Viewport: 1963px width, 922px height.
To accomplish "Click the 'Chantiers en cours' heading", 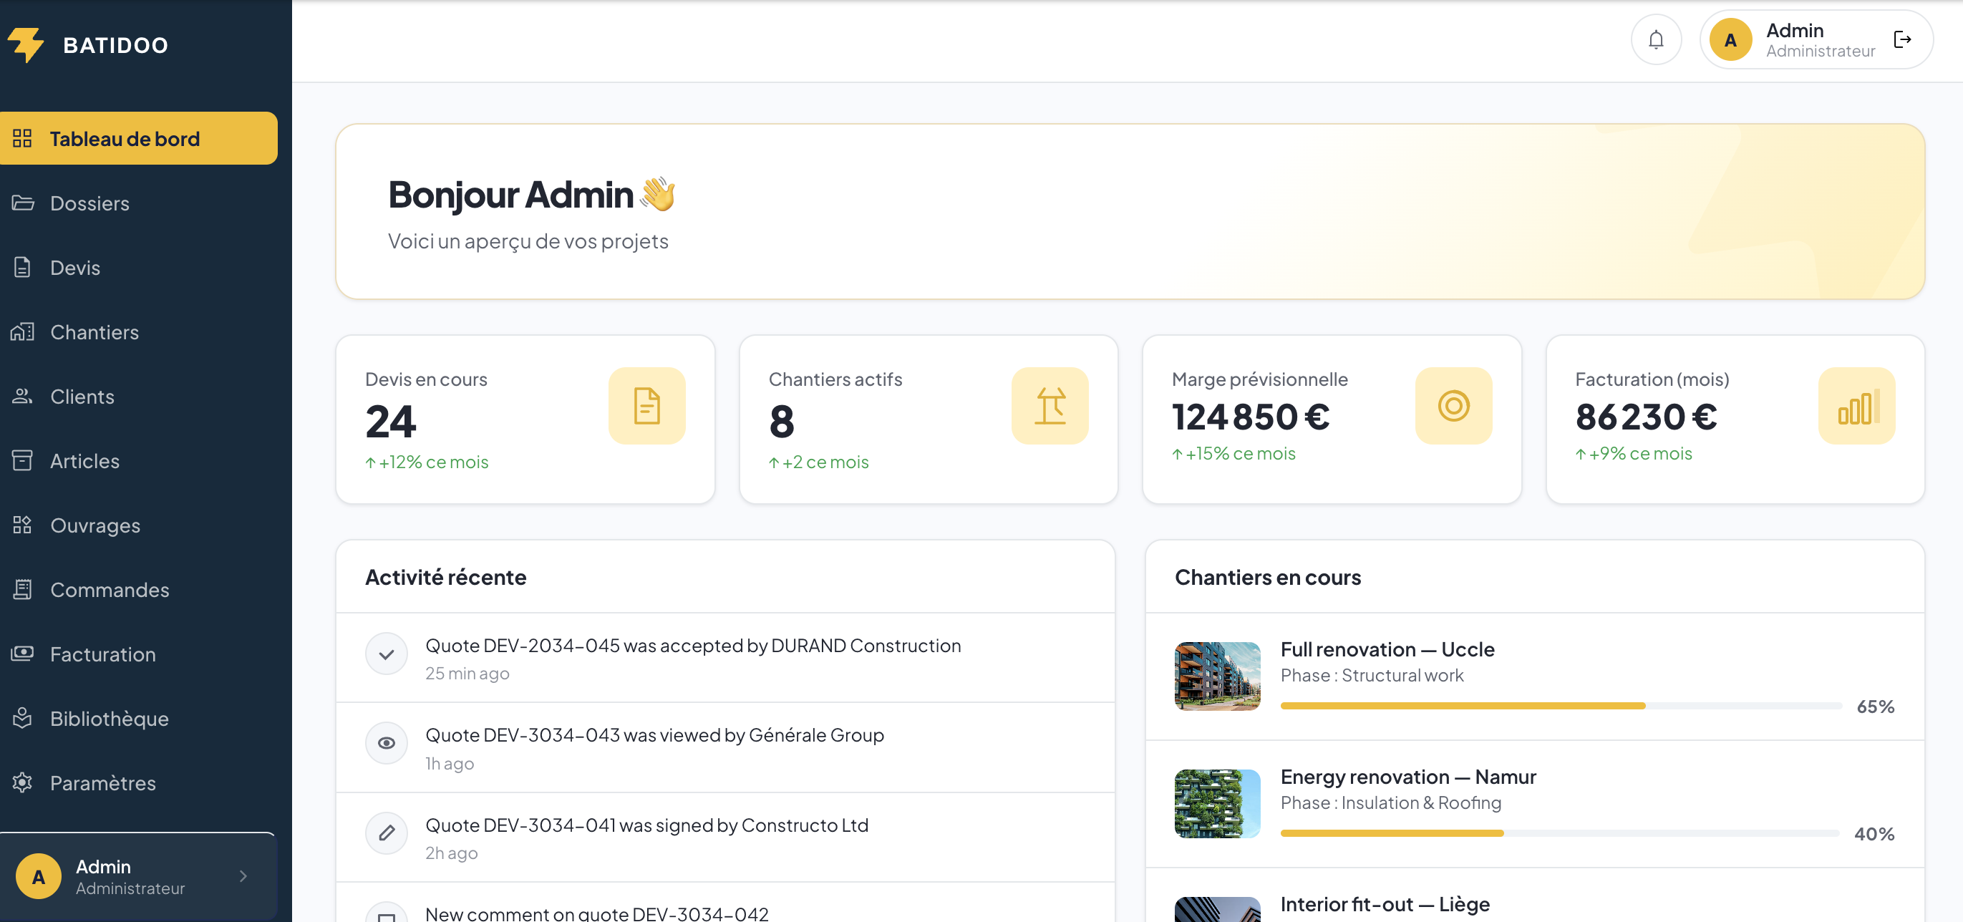I will point(1268,577).
